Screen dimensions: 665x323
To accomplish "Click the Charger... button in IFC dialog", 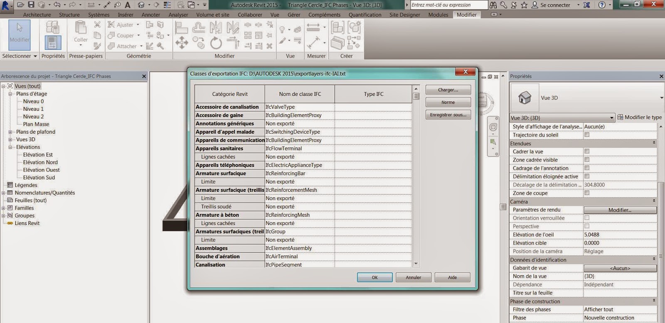I will point(448,90).
